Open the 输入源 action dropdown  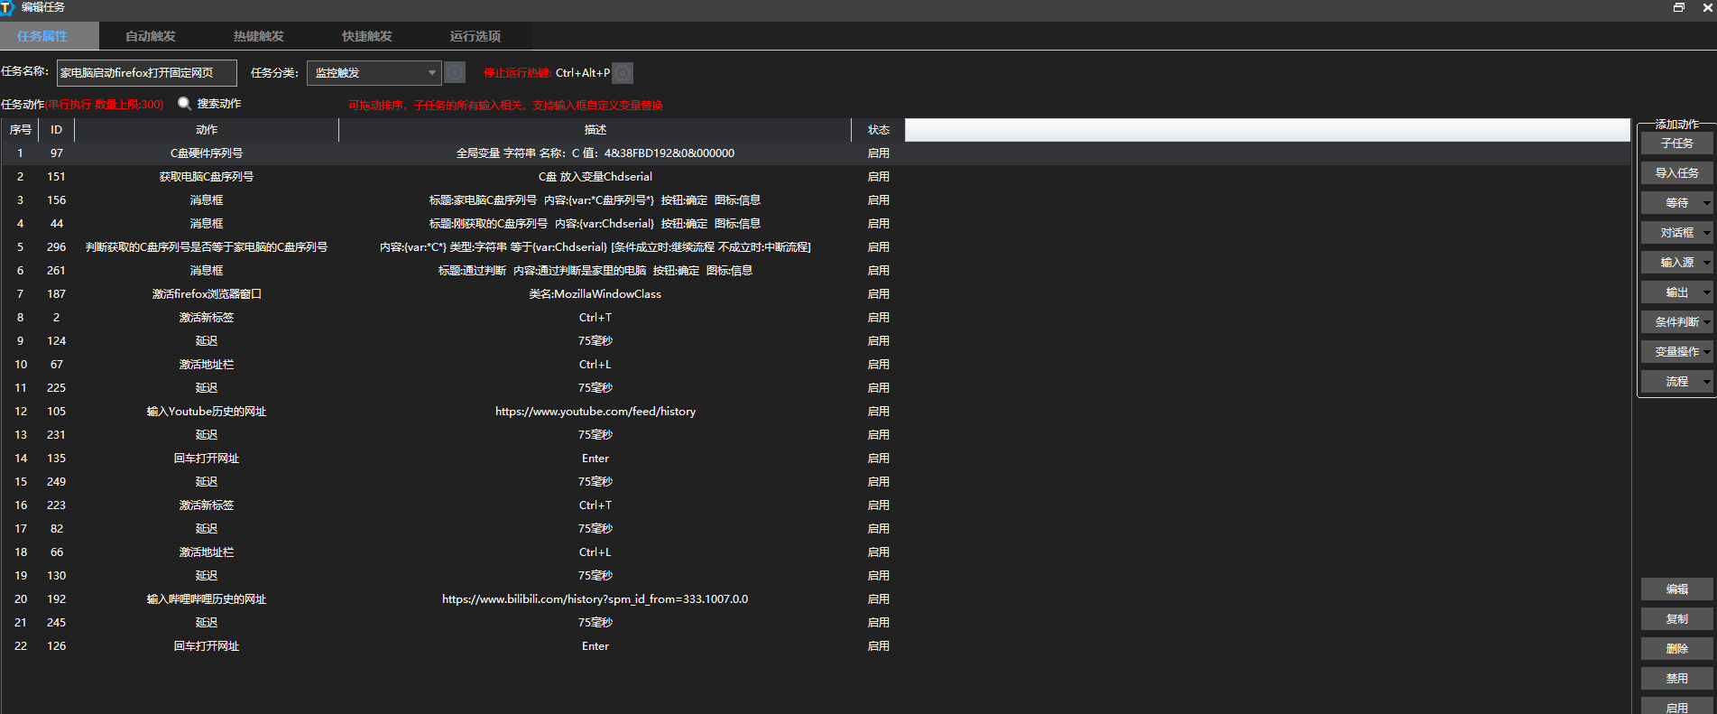[1706, 263]
